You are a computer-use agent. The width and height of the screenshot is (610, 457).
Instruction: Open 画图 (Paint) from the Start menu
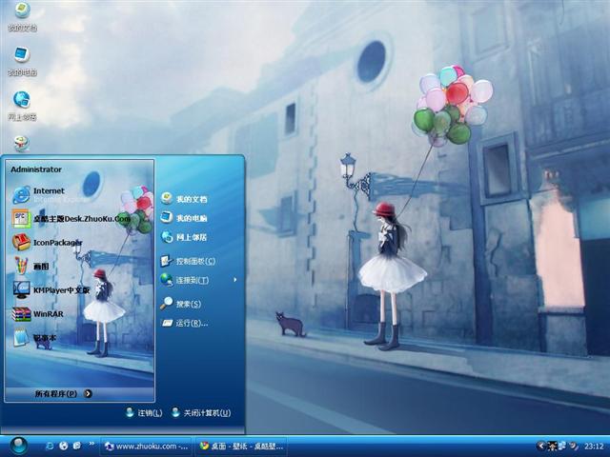point(43,266)
